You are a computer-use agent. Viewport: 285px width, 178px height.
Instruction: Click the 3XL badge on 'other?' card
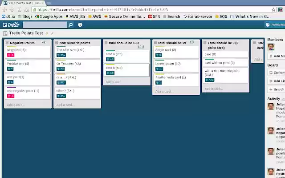pos(61,96)
